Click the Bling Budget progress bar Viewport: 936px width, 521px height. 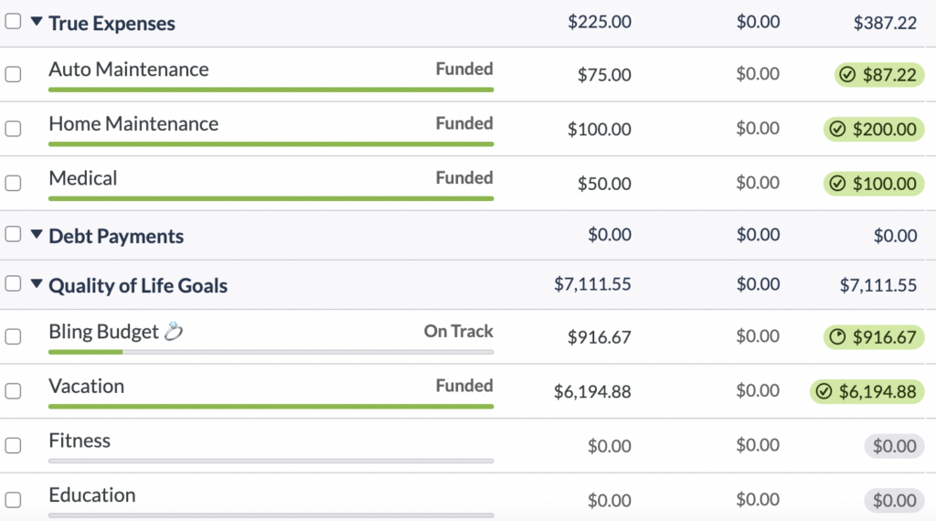coord(271,352)
